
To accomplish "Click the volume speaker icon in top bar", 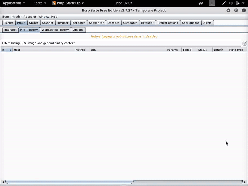I will [x=231, y=3].
